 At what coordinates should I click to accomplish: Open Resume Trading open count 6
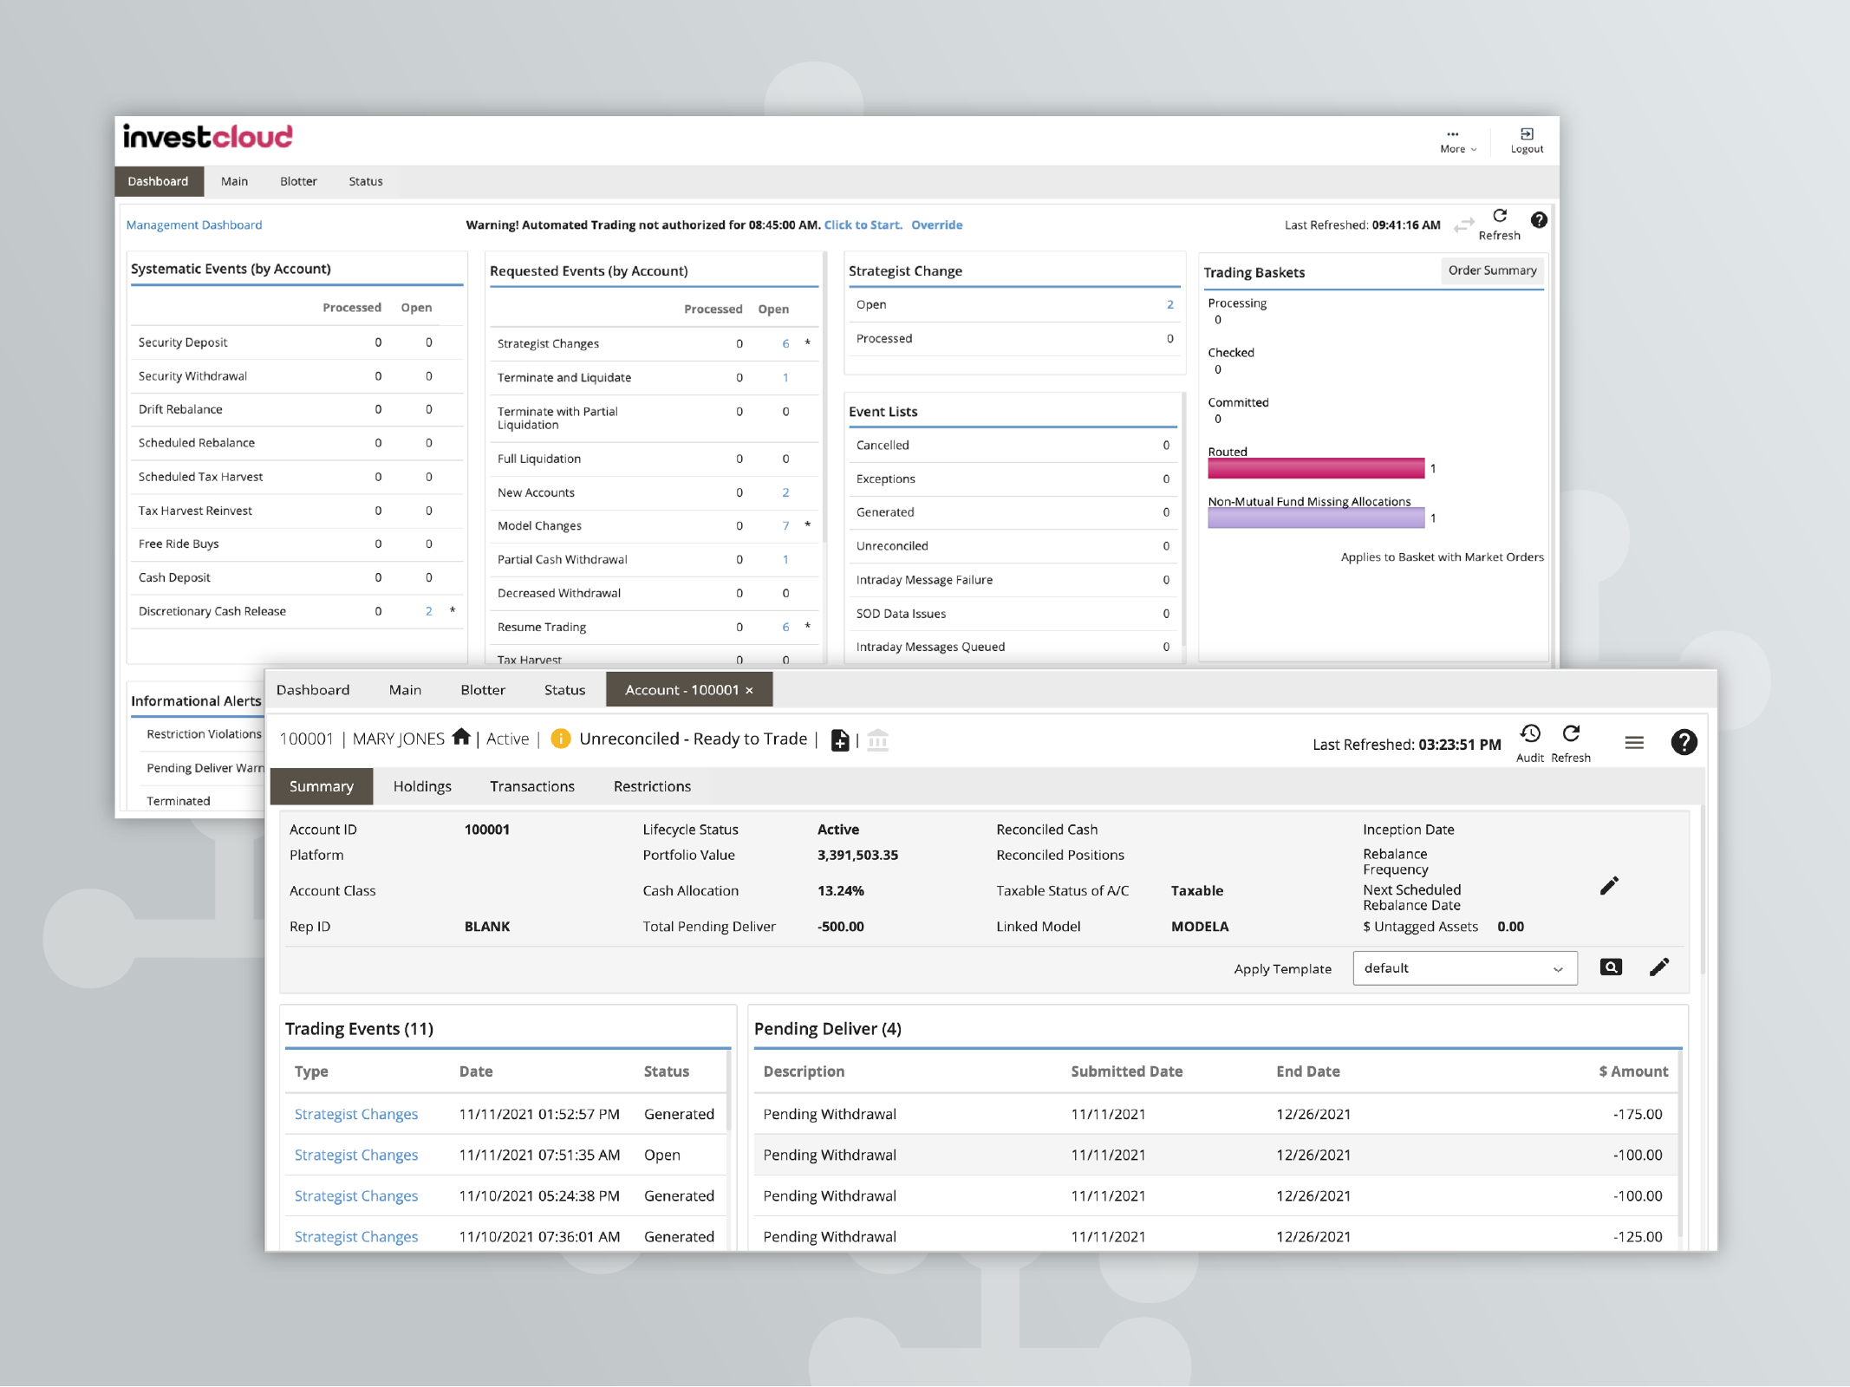pos(785,628)
